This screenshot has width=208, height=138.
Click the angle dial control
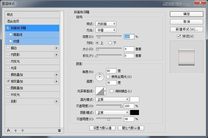100,77
